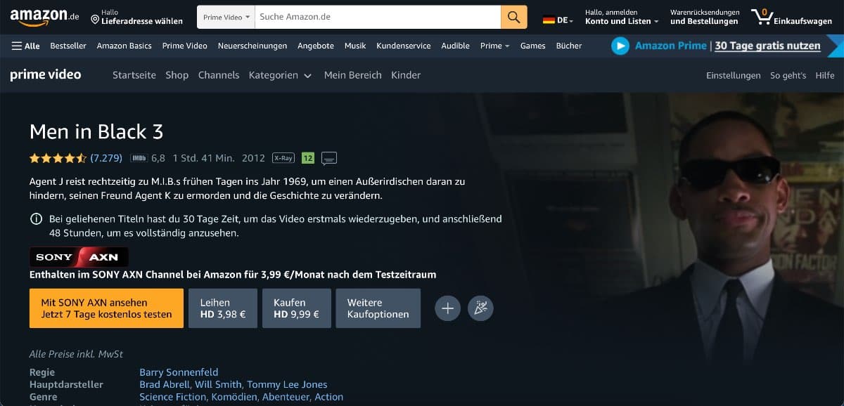Click the search magnifier button
This screenshot has width=844, height=406.
tap(514, 17)
